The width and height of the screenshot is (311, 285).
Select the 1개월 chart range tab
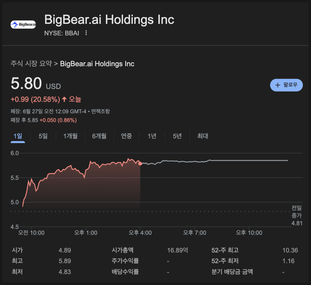[70, 136]
